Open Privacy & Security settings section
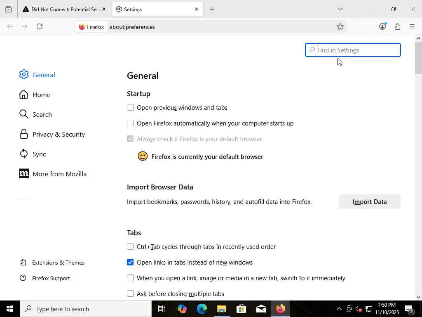This screenshot has width=422, height=317. (59, 135)
